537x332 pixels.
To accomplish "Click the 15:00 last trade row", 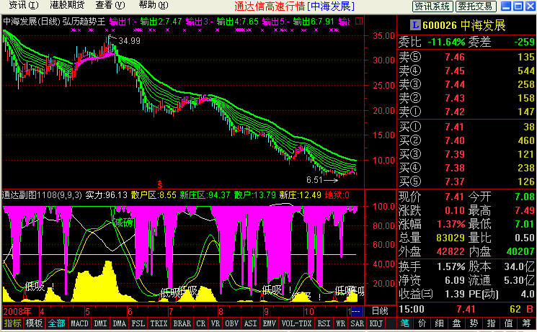I will [466, 309].
